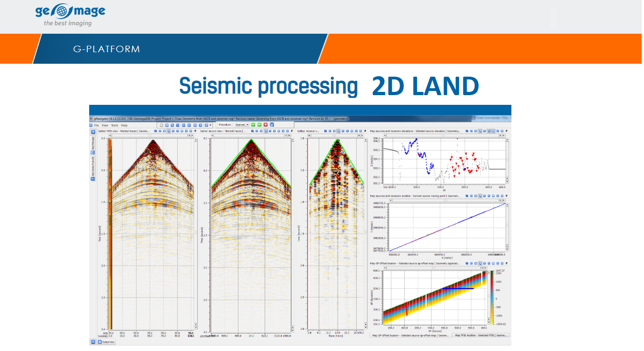Click the seventh layout icon in main toolbar
Screen dimensions: 644x351
195,125
